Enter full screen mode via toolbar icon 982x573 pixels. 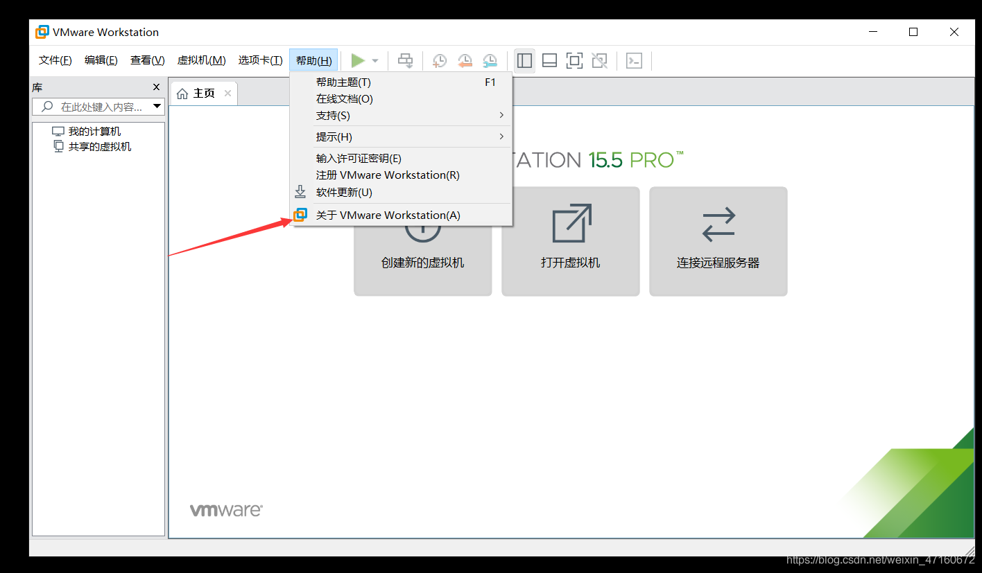[x=574, y=61]
